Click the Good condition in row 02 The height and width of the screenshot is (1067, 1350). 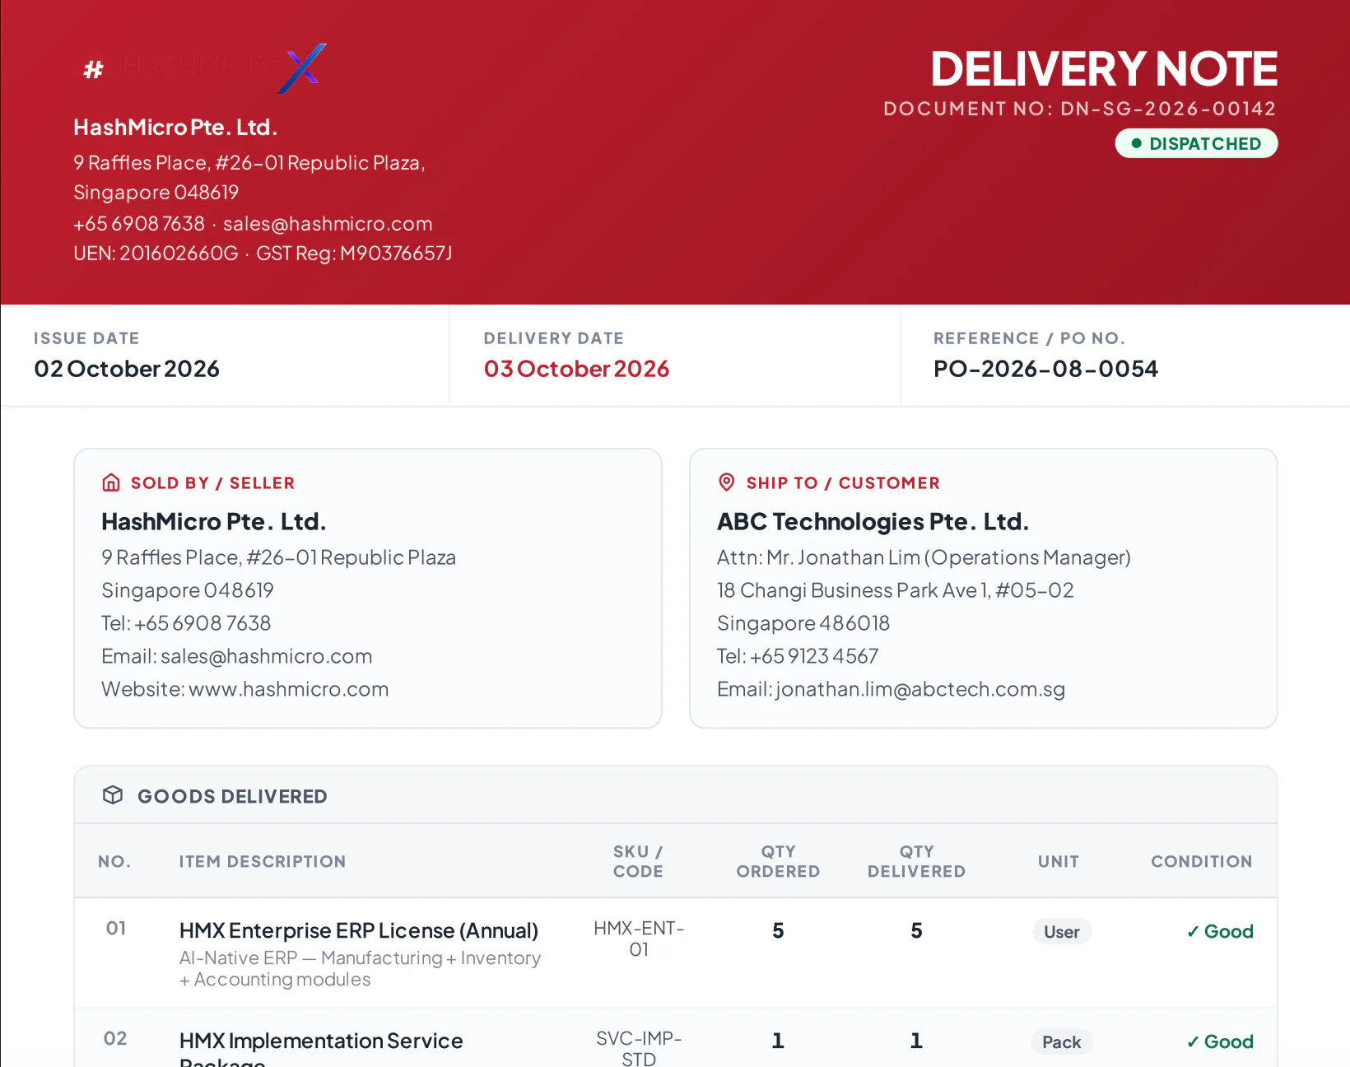(1220, 1041)
